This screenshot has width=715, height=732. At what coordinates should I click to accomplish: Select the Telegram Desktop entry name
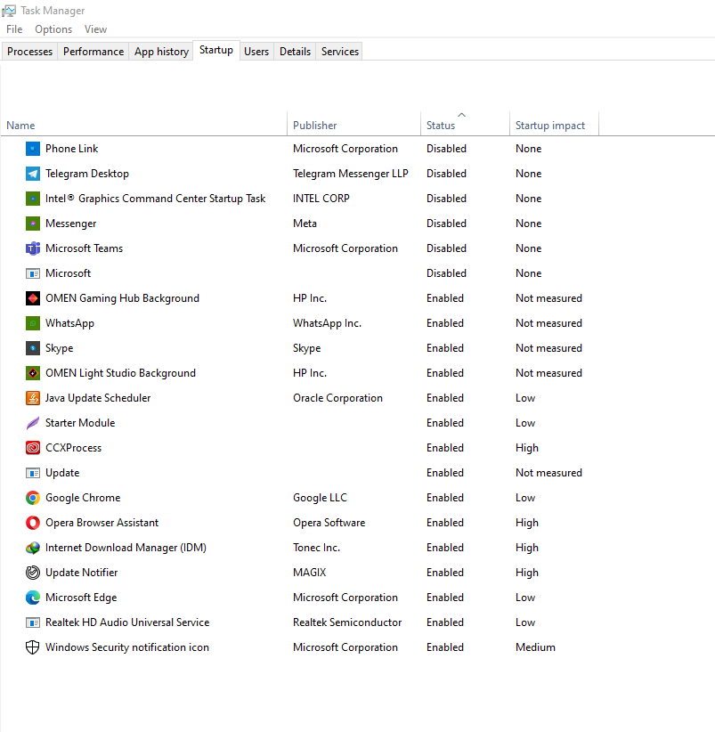point(87,174)
